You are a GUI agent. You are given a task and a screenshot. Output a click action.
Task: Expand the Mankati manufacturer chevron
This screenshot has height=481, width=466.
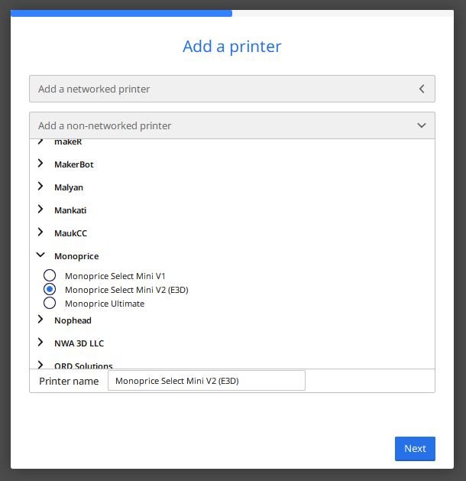[x=40, y=210]
